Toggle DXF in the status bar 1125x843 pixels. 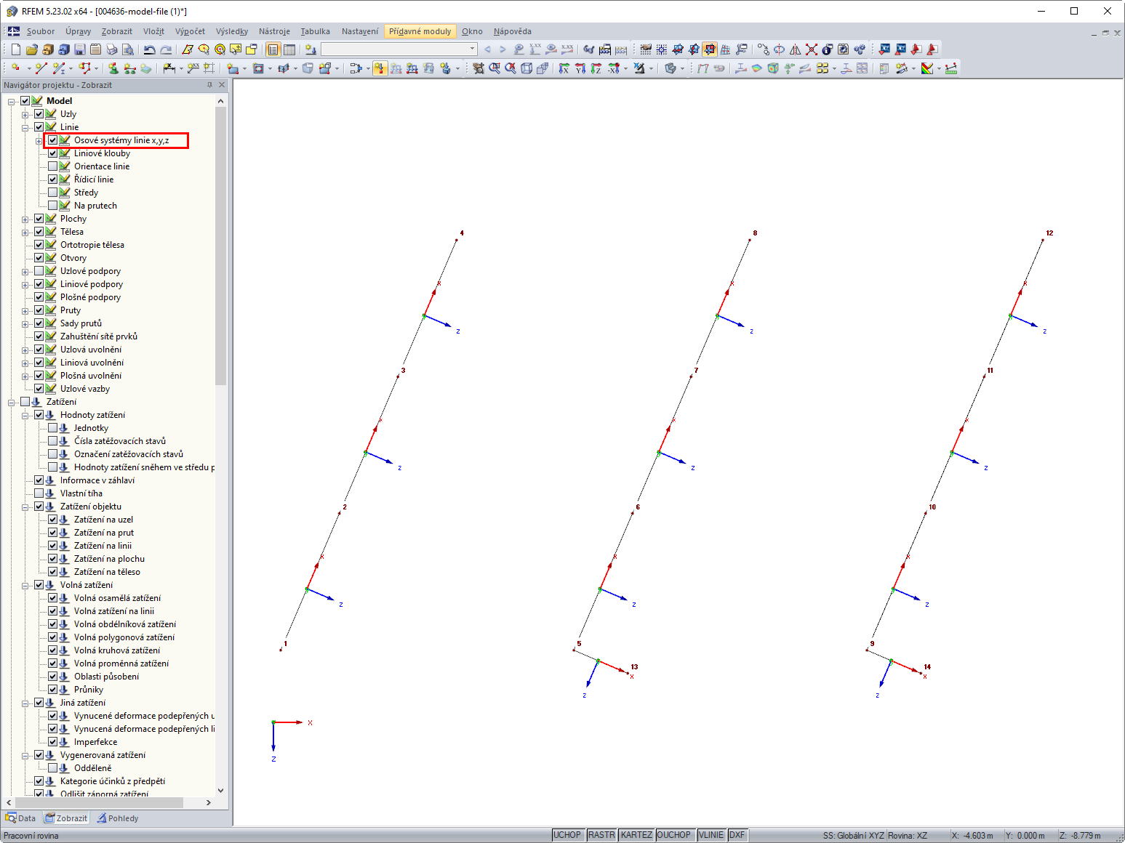pyautogui.click(x=737, y=835)
